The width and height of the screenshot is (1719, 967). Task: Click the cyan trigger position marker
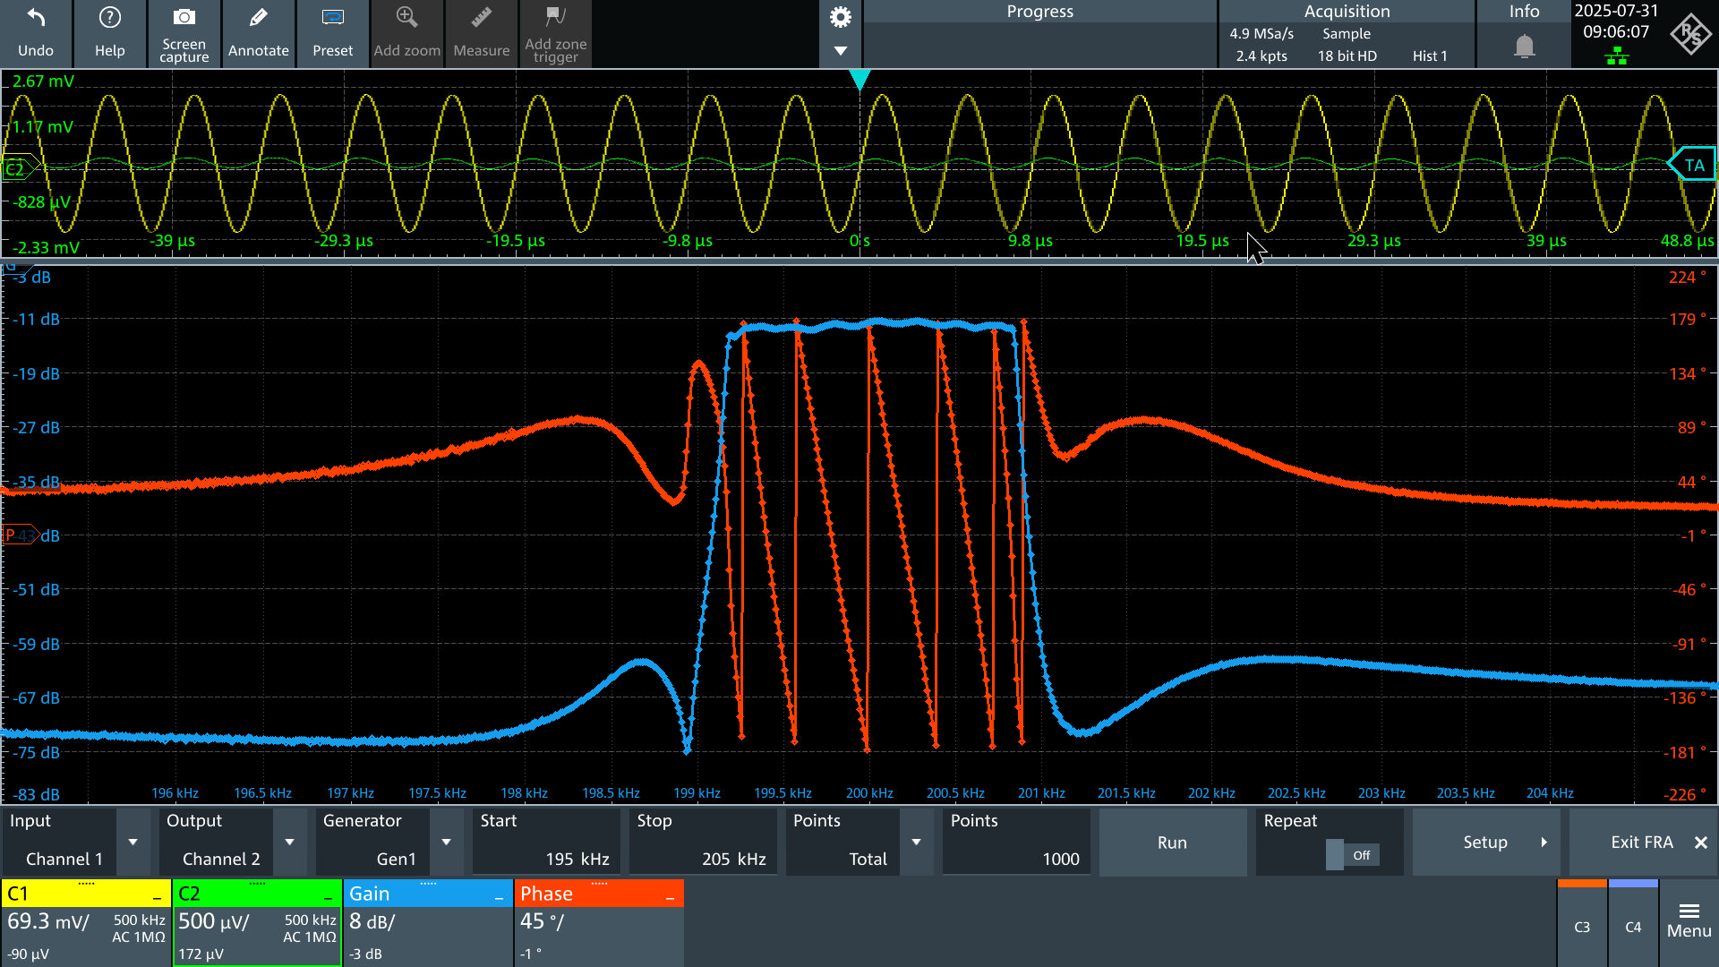(859, 81)
